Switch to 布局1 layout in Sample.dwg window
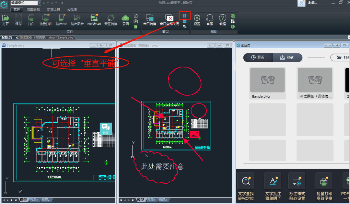The height and width of the screenshot is (204, 350). (34, 200)
